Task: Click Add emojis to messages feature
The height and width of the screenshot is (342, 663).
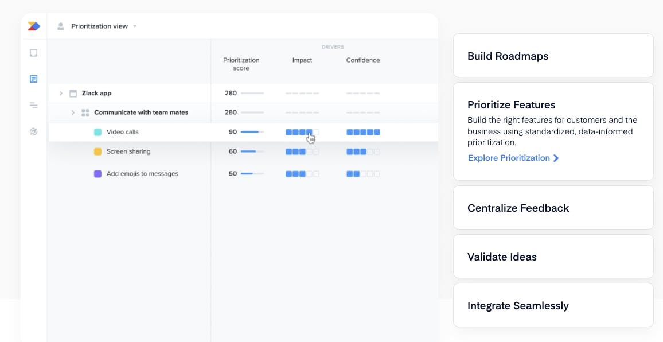Action: click(x=142, y=173)
